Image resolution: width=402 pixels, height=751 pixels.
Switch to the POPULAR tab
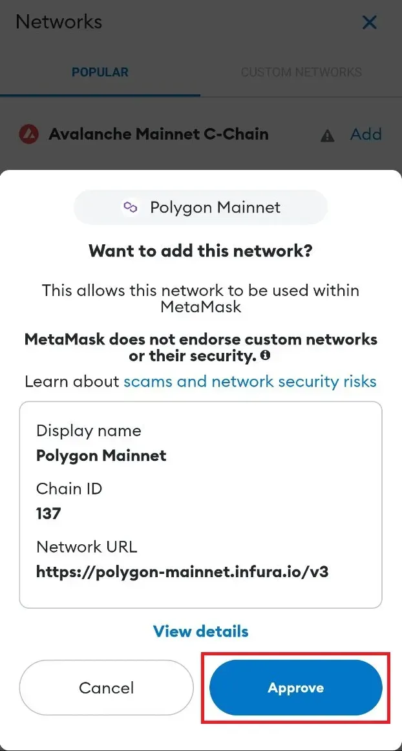click(x=100, y=72)
